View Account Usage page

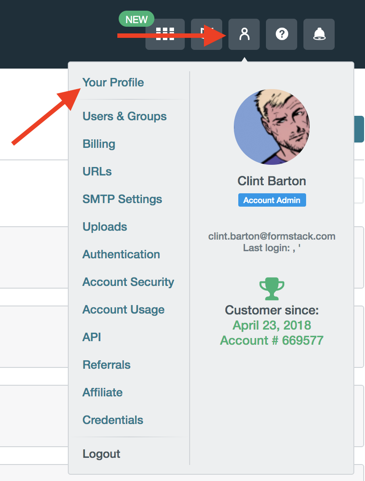pyautogui.click(x=124, y=310)
